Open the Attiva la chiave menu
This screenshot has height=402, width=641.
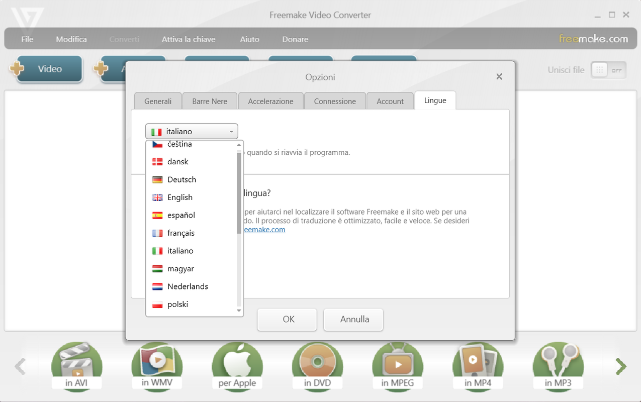pos(189,39)
